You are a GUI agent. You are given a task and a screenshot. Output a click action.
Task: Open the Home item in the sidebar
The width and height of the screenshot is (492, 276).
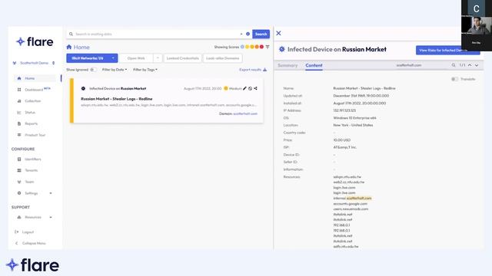coord(29,78)
